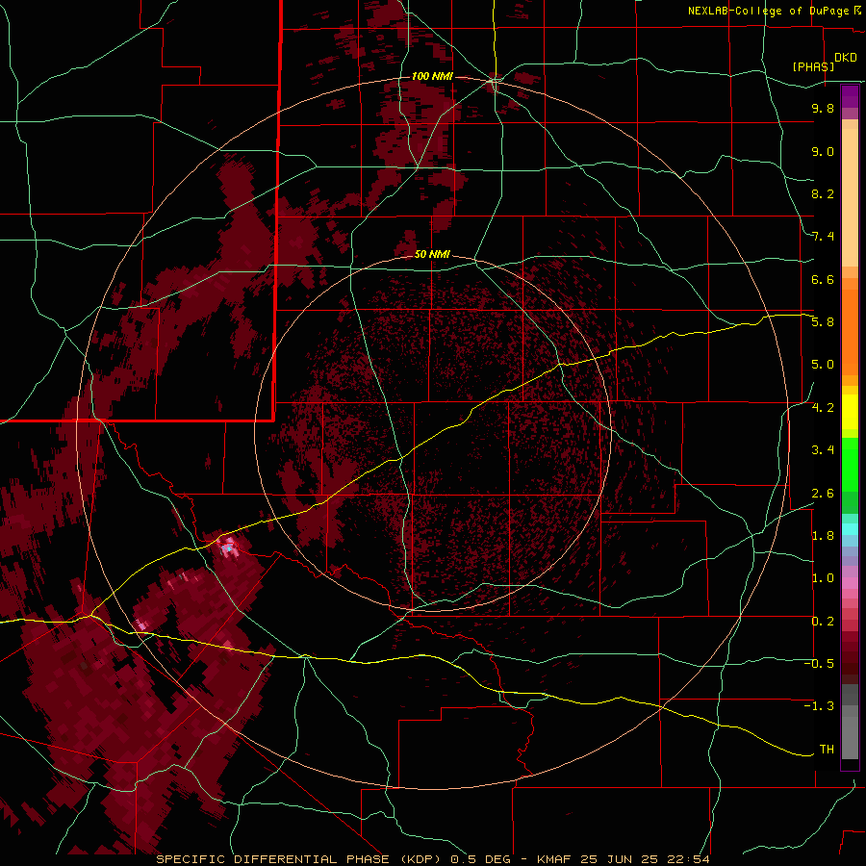Click the TH threshold label

[x=827, y=750]
